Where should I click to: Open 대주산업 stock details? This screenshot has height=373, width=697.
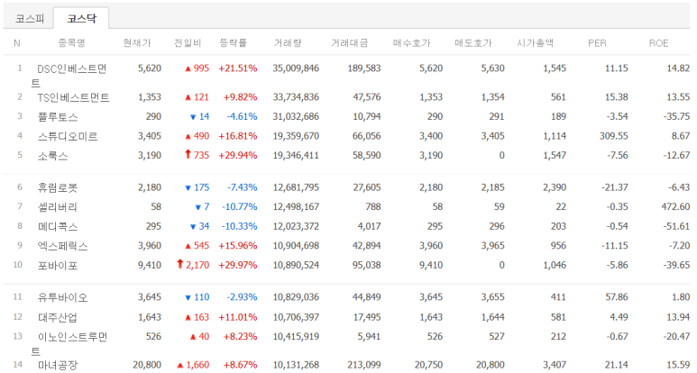pyautogui.click(x=58, y=317)
